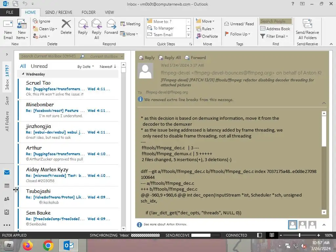Screen dimensions: 336x252
Task: Collapse the ribbon
Action: pos(331,44)
